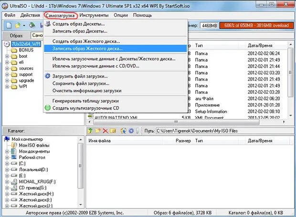Image resolution: width=296 pixels, height=217 pixels.
Task: Click the catalog tree vertical scrollbar
Action: 81,166
